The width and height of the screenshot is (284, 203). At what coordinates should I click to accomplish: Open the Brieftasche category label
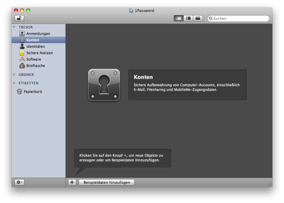coord(36,66)
